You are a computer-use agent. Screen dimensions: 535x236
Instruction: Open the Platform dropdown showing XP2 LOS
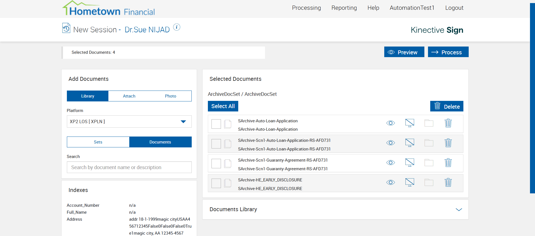129,121
